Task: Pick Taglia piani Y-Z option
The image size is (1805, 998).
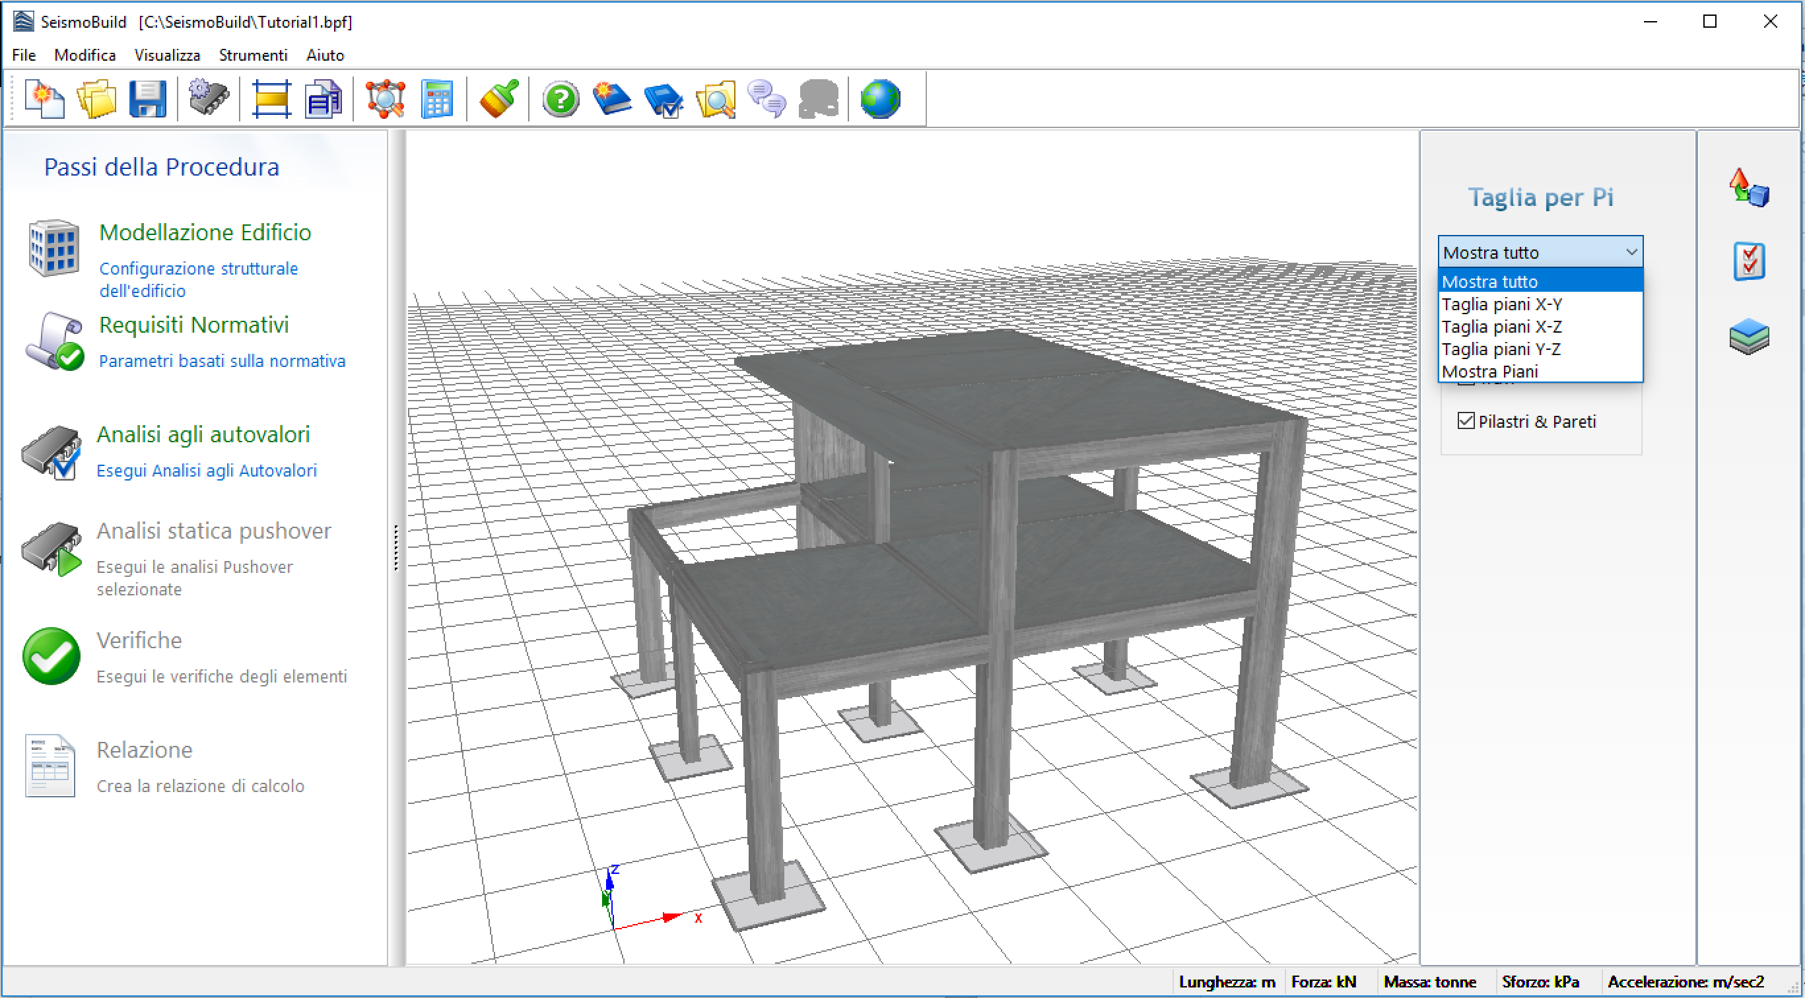Action: (x=1501, y=349)
